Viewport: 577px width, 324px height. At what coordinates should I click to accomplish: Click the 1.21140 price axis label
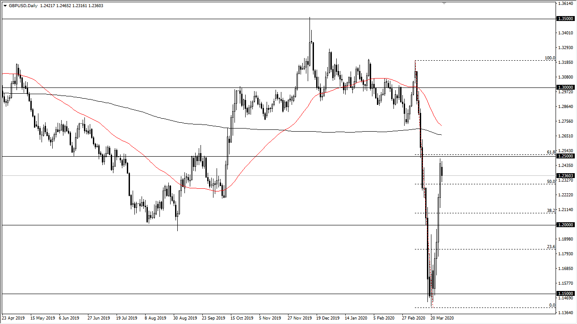[x=566, y=210]
